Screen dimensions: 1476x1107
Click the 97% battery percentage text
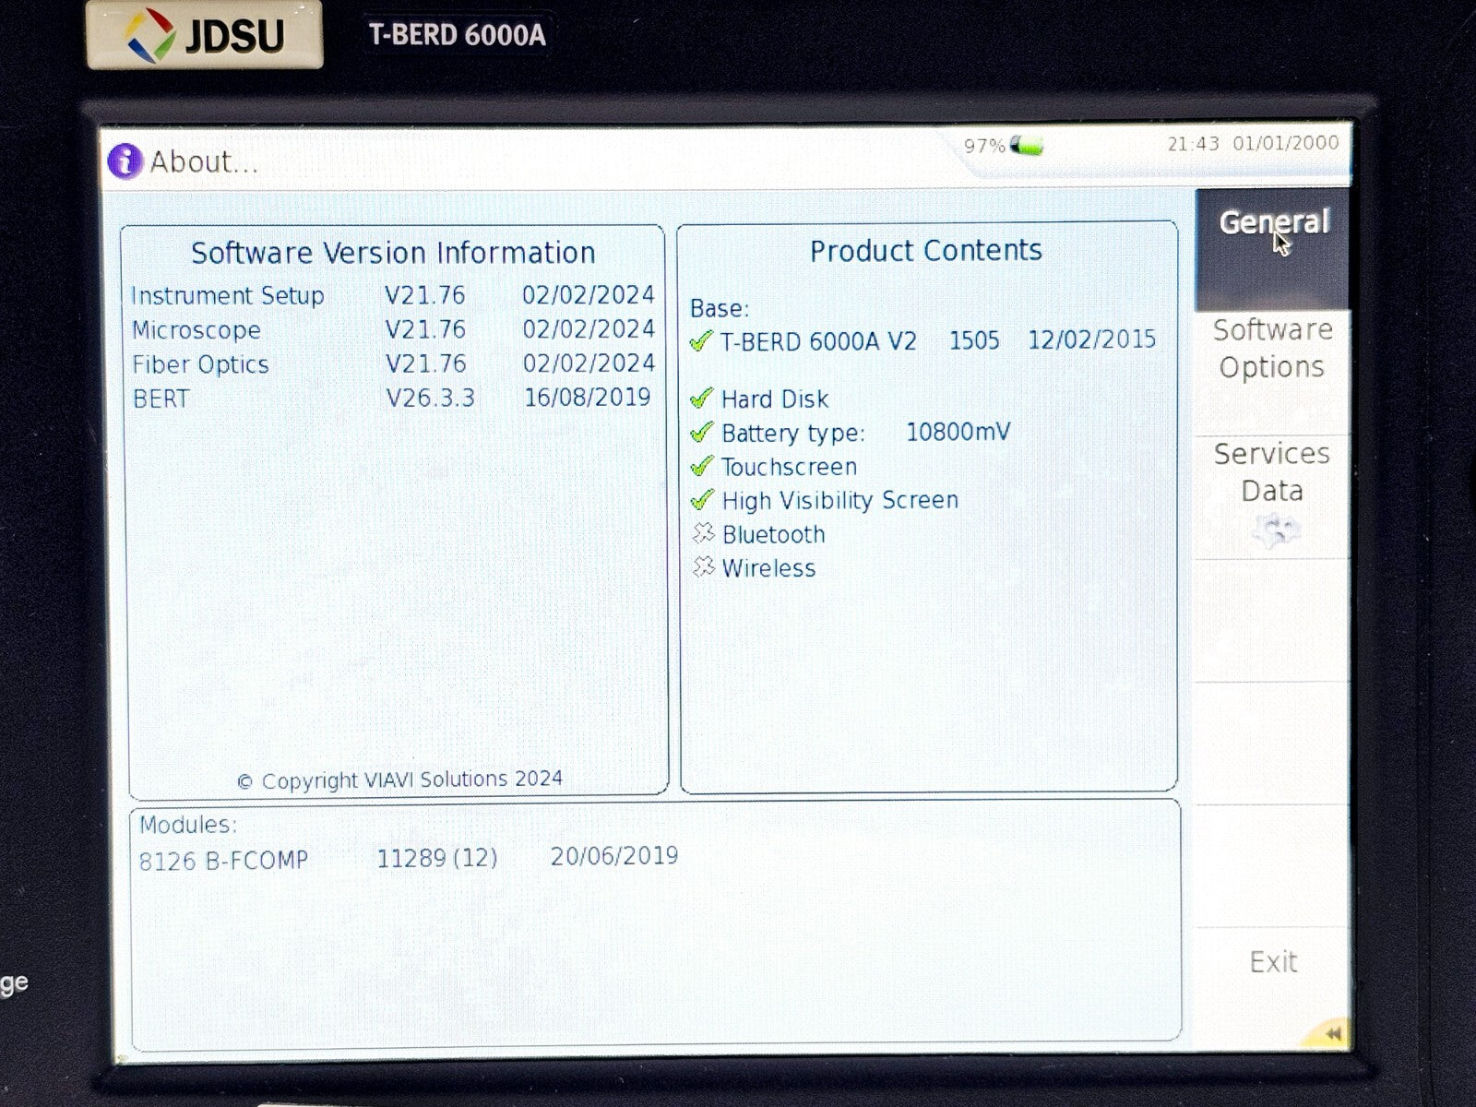point(983,146)
